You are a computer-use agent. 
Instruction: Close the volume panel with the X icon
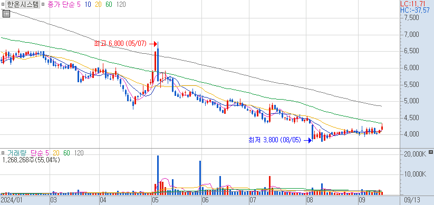coord(430,152)
